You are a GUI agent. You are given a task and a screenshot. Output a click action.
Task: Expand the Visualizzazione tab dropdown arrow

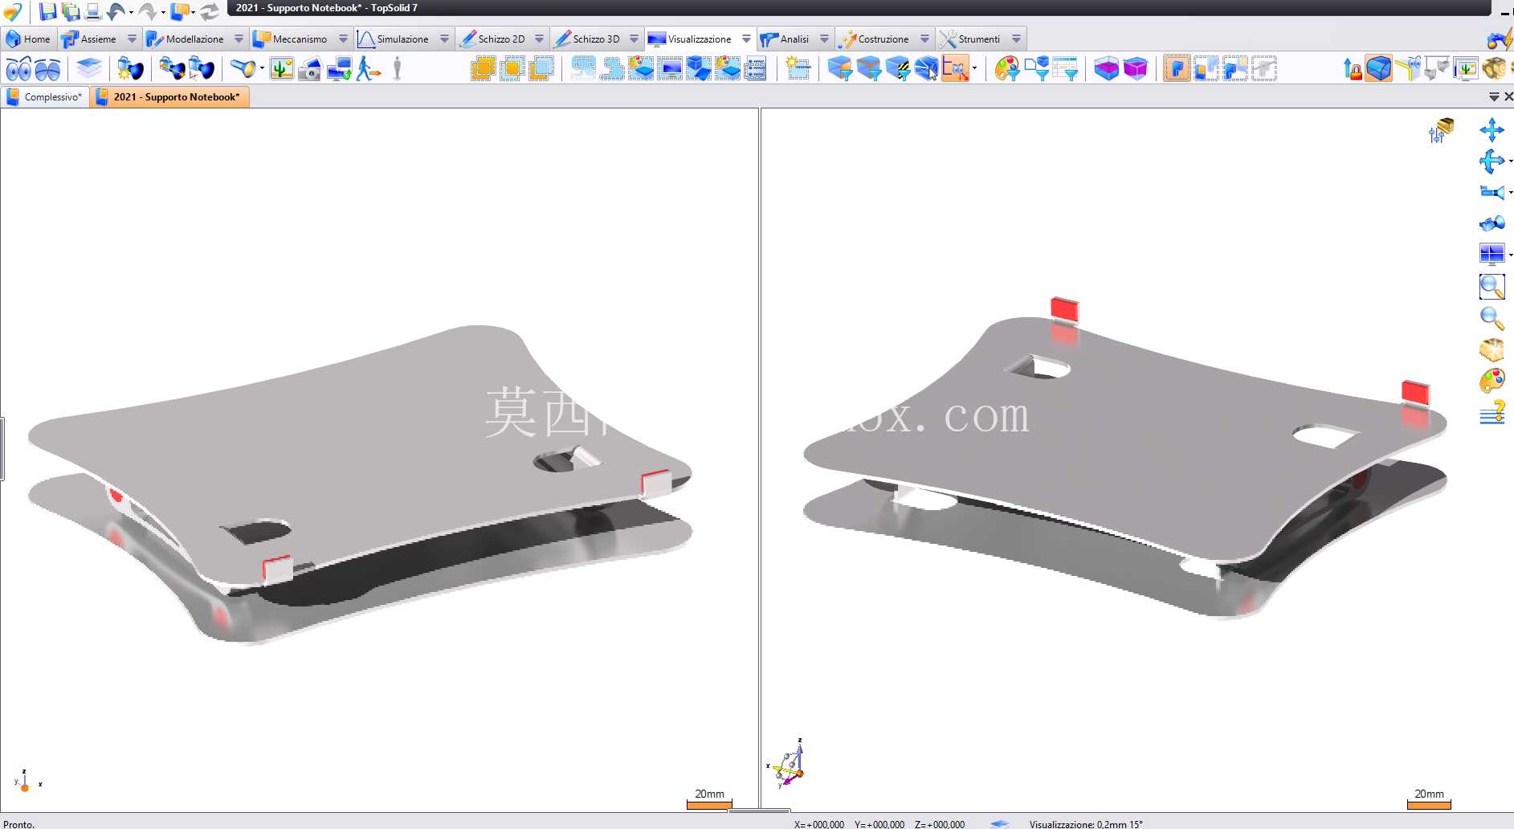(x=746, y=39)
